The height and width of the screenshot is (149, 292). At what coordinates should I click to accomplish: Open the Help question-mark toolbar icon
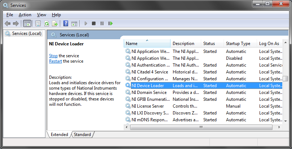(66, 23)
